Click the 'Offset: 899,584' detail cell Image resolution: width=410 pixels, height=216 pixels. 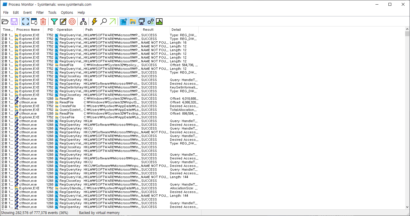(x=184, y=113)
